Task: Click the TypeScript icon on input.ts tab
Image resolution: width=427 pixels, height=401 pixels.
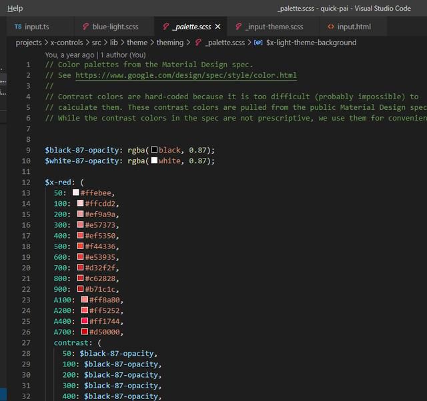Action: pos(18,27)
